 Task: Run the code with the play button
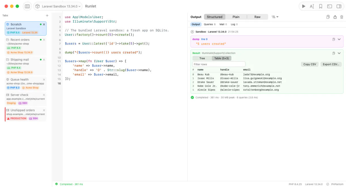(x=304, y=6)
